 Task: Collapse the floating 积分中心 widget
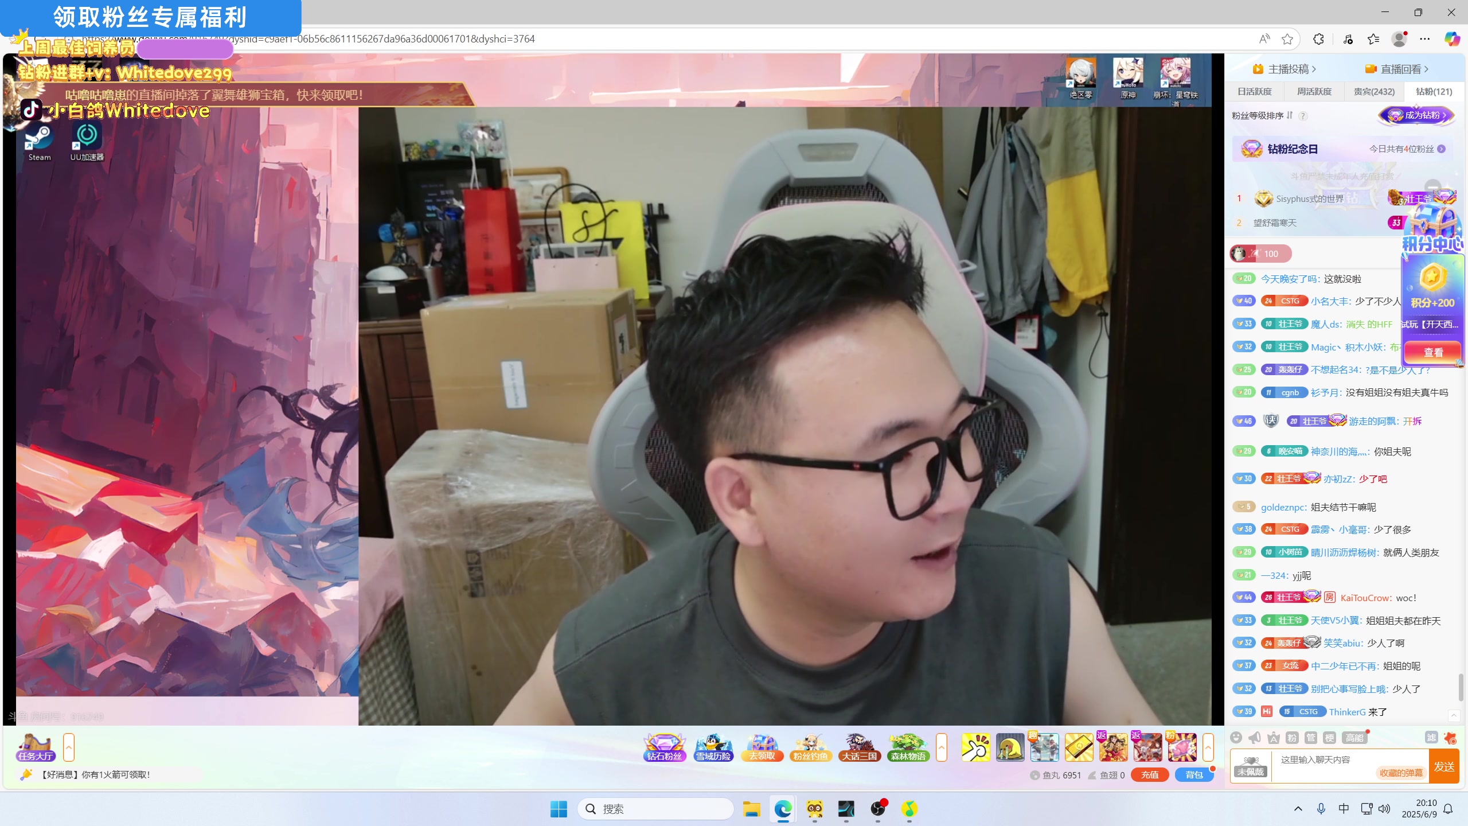(1432, 186)
